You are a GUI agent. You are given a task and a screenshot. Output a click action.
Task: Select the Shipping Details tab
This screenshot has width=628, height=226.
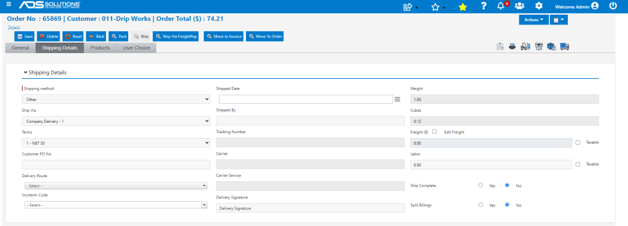tap(59, 48)
